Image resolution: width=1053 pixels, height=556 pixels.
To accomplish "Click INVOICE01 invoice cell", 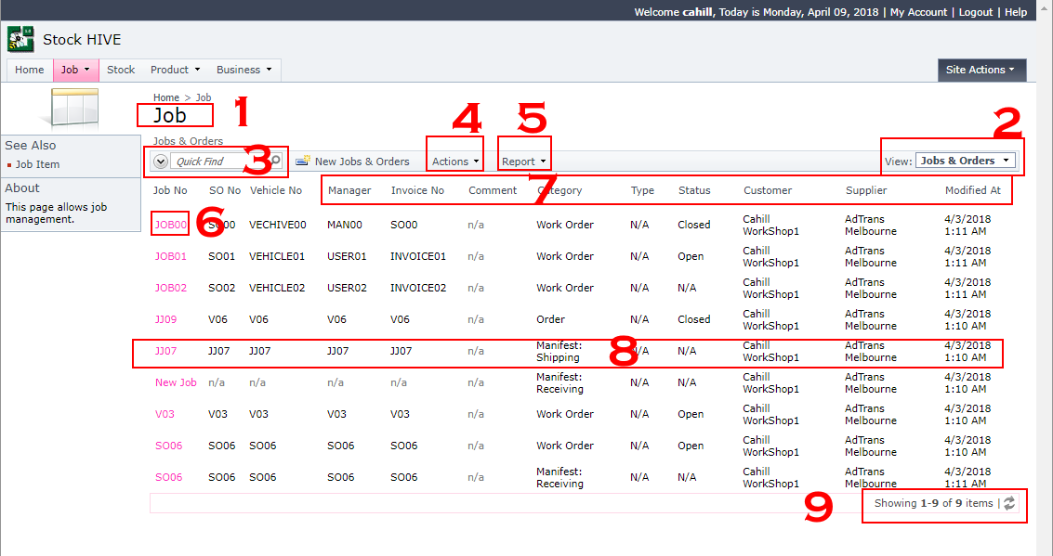I will pyautogui.click(x=417, y=256).
